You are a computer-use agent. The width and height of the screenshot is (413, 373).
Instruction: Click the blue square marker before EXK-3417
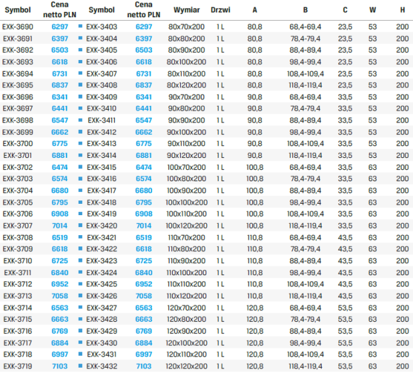point(80,190)
